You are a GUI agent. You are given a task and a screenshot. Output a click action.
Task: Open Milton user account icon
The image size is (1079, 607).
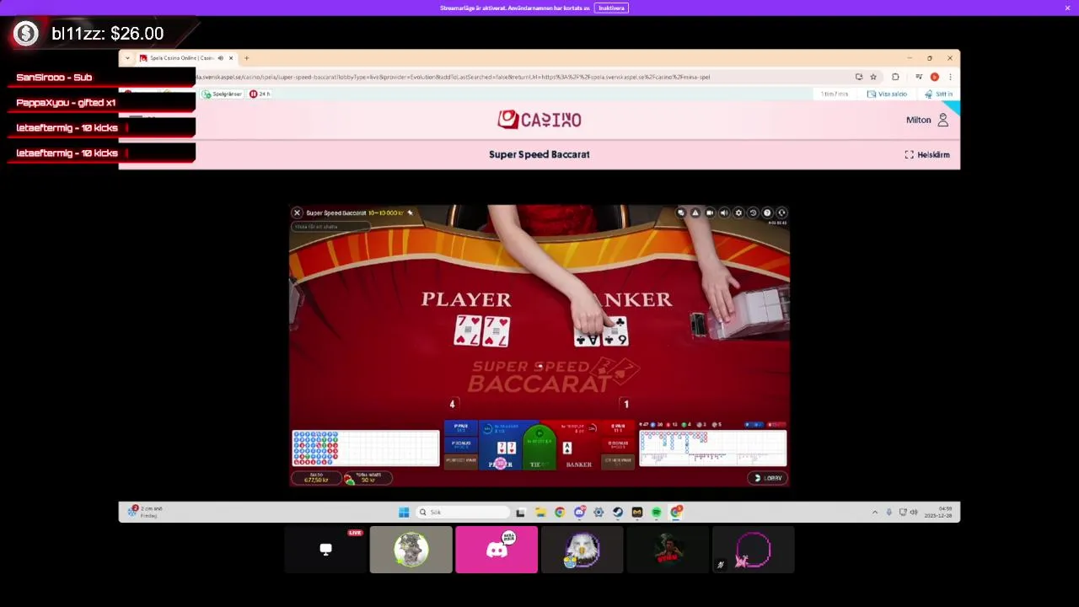click(943, 121)
